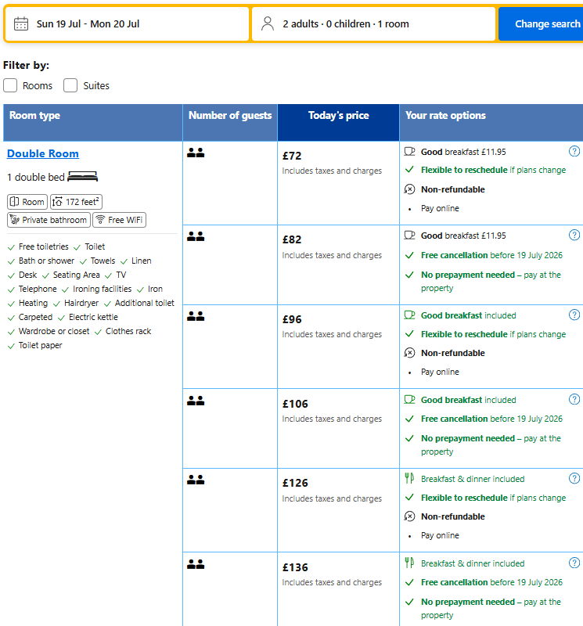Click two-guests icon in the £106 row
The width and height of the screenshot is (583, 626).
196,401
